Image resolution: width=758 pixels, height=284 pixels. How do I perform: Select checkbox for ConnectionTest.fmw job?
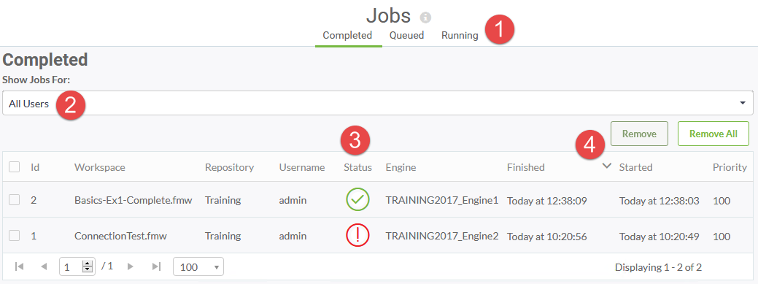coord(15,236)
